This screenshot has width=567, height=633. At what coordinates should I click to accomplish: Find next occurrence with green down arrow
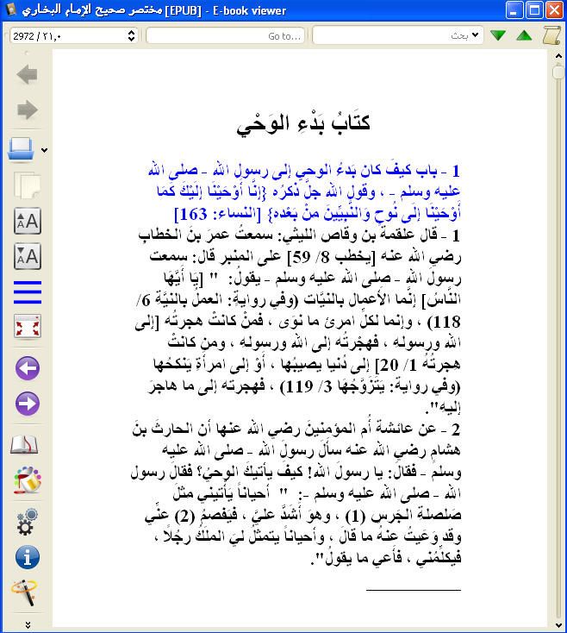pos(498,35)
